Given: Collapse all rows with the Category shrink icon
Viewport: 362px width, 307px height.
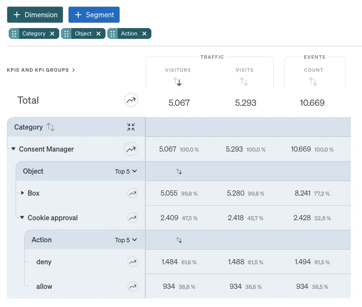Looking at the screenshot, I should pos(131,127).
